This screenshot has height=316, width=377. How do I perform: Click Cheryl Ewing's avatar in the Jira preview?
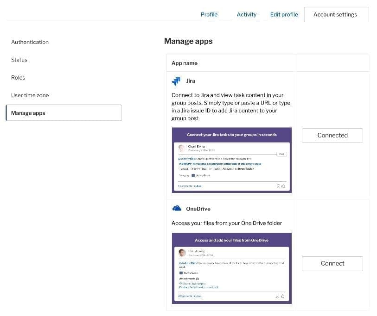click(182, 148)
